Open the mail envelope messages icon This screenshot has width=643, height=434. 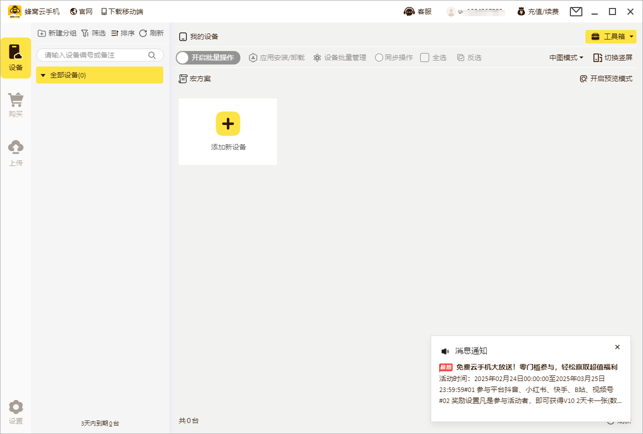tap(576, 11)
